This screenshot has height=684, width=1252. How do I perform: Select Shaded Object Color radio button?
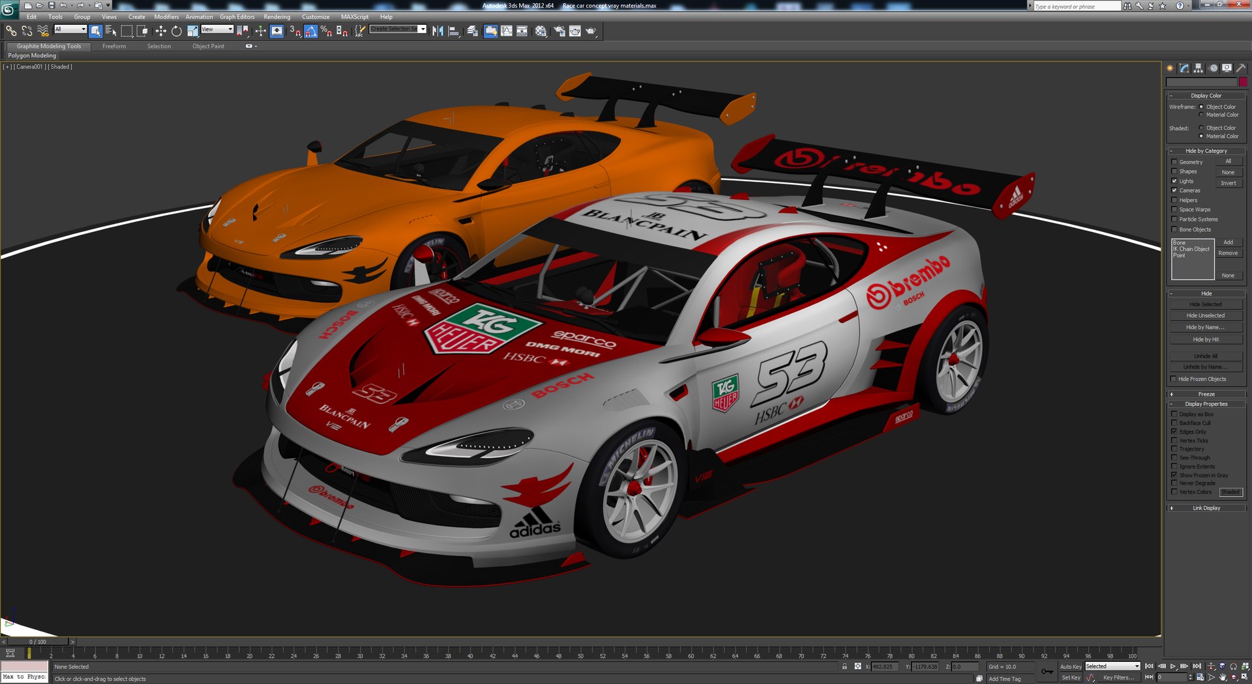[x=1201, y=128]
